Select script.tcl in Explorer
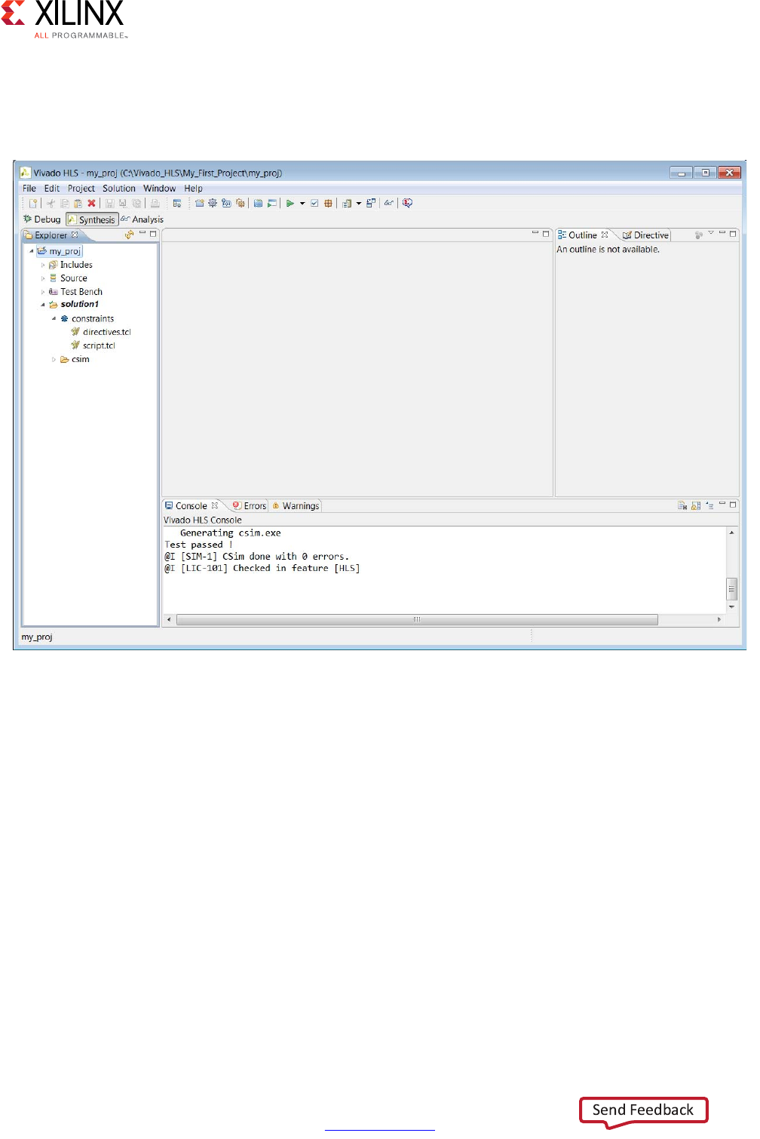The height and width of the screenshot is (1139, 760). [x=93, y=345]
